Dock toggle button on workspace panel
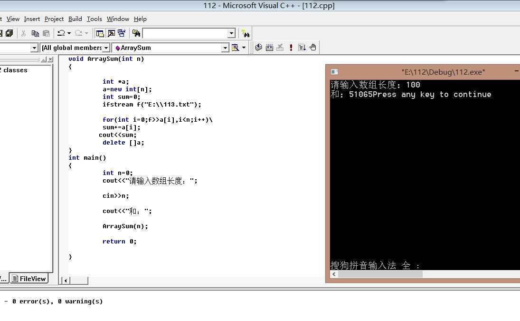The width and height of the screenshot is (520, 321). coord(44,59)
